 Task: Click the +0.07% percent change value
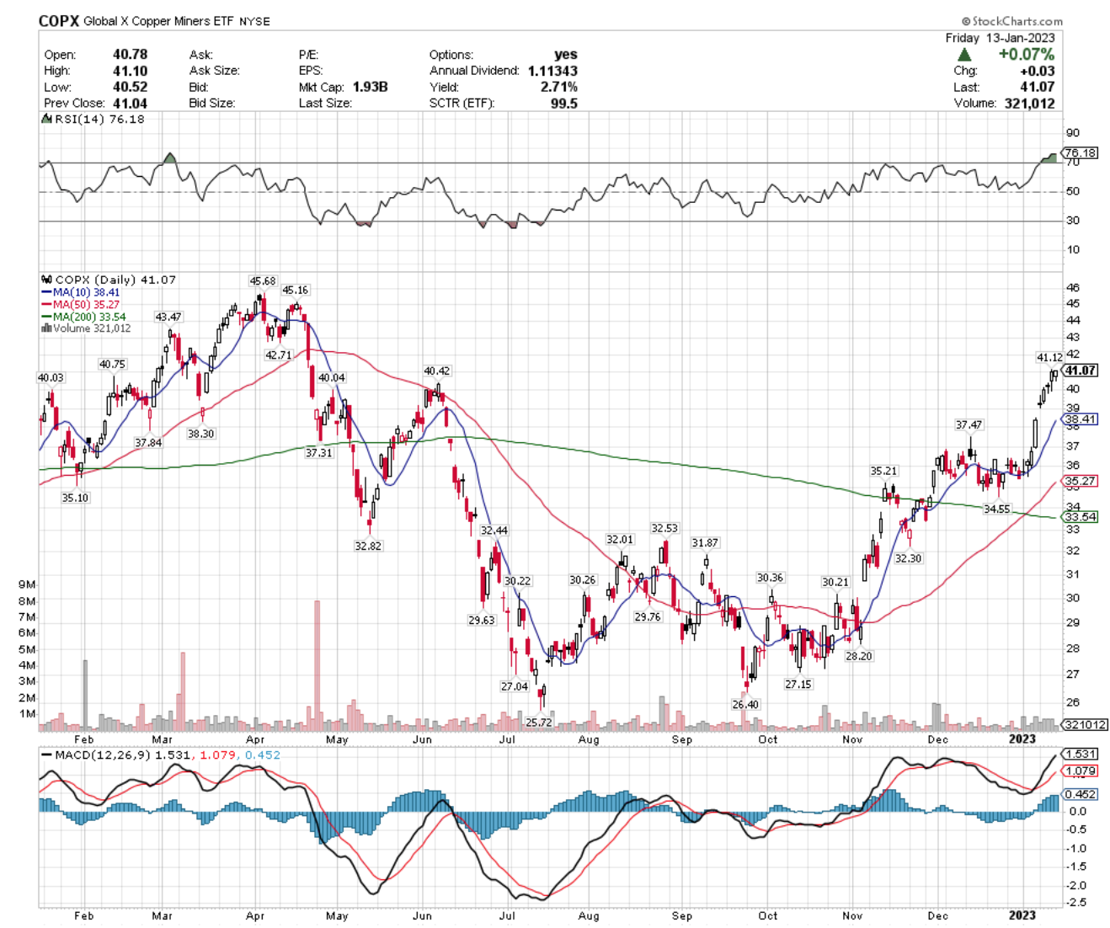point(1026,55)
